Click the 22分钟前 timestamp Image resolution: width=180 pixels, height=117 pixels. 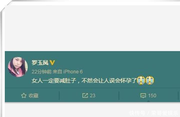click(41, 72)
